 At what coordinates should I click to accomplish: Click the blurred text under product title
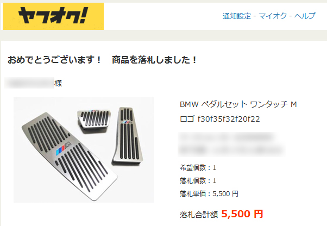[231, 144]
